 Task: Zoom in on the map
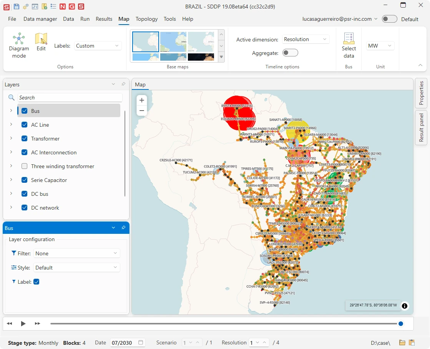click(142, 100)
